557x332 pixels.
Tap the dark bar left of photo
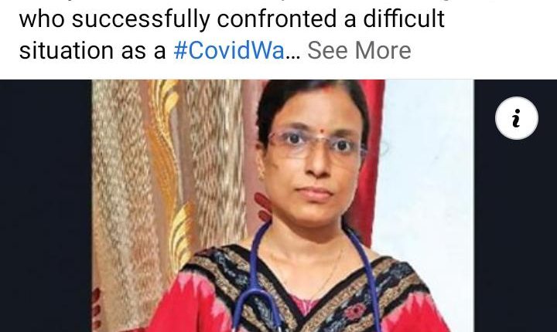coord(46,205)
